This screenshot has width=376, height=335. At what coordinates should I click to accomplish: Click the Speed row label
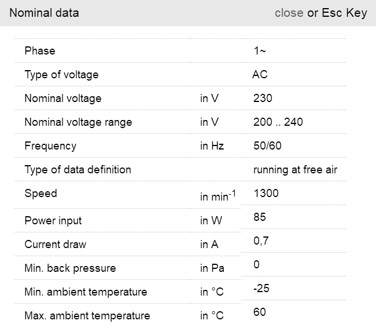(x=40, y=194)
